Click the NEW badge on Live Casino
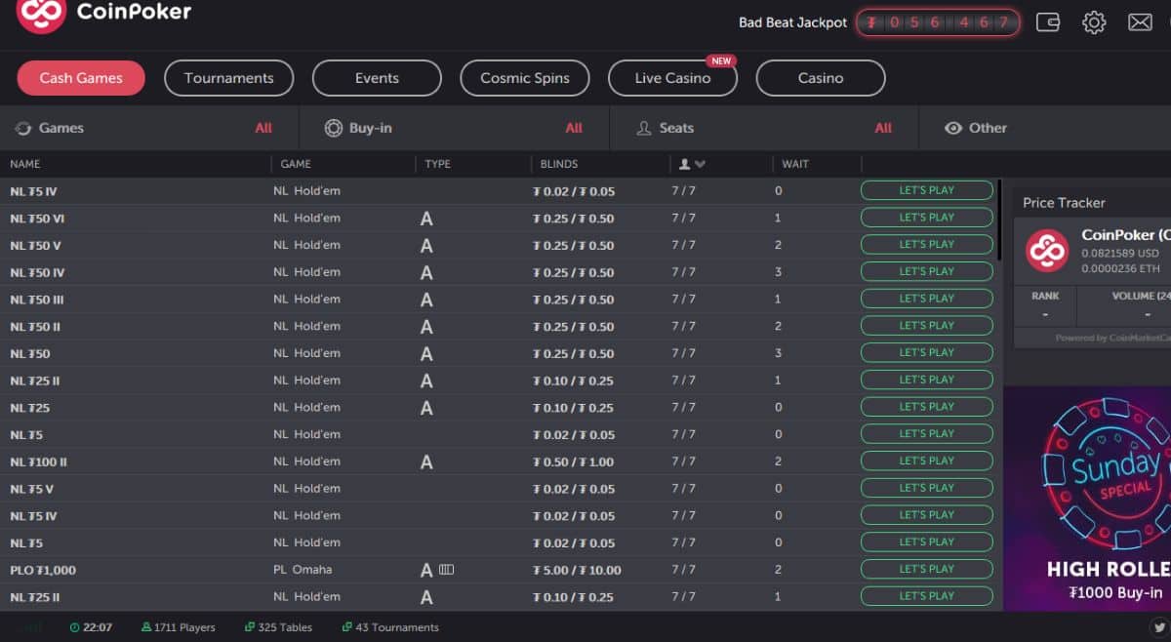The image size is (1171, 642). pyautogui.click(x=721, y=60)
